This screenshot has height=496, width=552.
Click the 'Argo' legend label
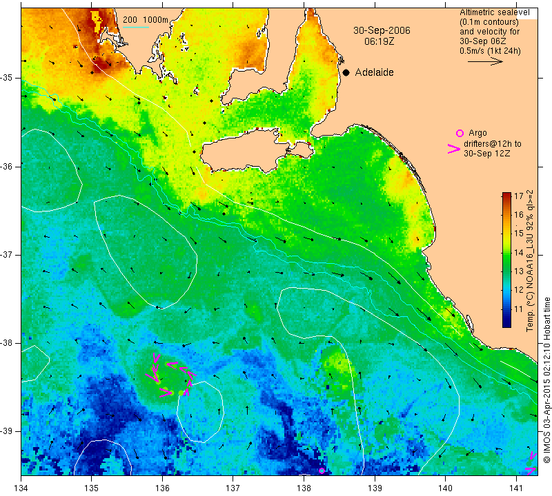coord(477,133)
